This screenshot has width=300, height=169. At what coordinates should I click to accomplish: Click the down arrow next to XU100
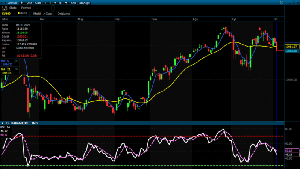22,2
